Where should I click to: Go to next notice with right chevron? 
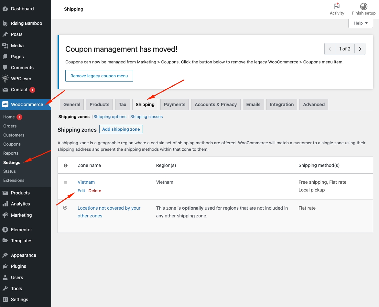360,49
